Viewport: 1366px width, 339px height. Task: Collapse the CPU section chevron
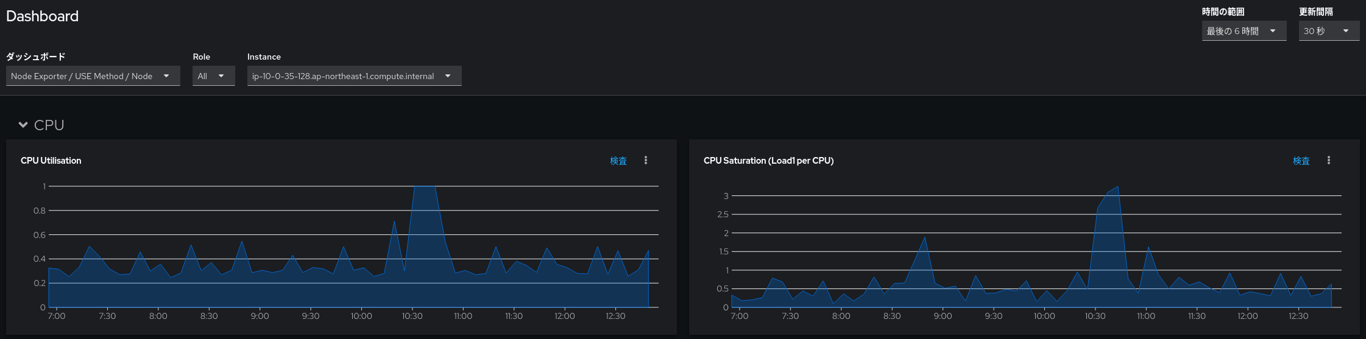23,125
